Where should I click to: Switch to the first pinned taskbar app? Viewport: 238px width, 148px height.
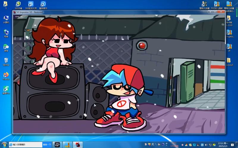point(57,145)
